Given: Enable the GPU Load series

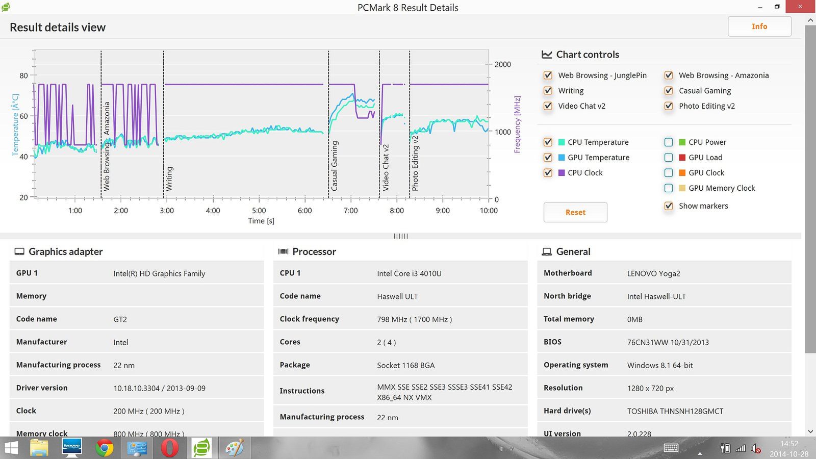Looking at the screenshot, I should coord(669,158).
